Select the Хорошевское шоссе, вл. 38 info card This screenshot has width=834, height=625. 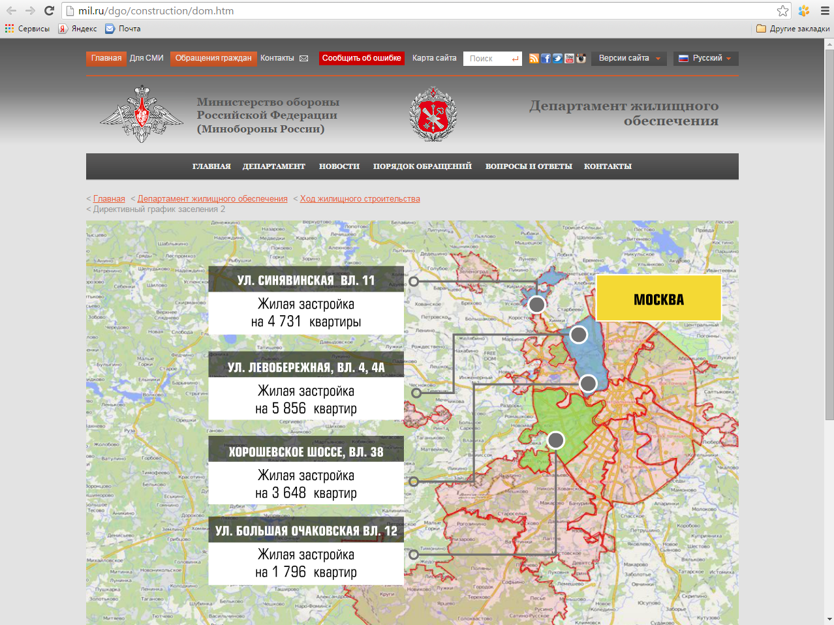coord(306,470)
